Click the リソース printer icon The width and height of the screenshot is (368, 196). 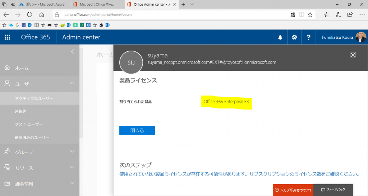[7, 167]
